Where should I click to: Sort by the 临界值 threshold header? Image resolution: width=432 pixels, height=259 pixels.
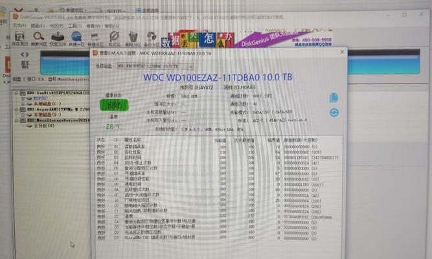(273, 141)
